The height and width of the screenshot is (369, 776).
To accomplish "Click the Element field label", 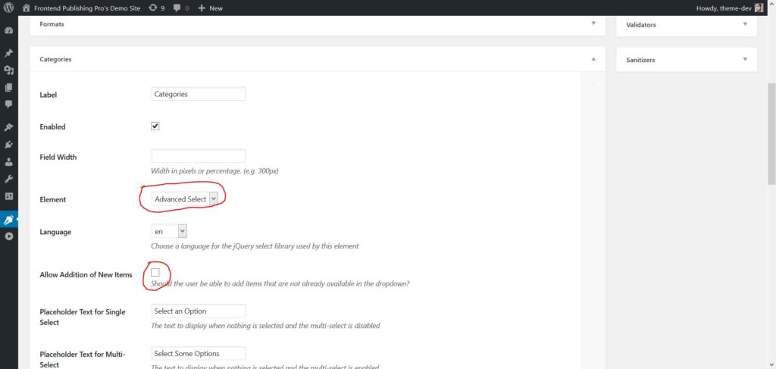I will click(52, 199).
